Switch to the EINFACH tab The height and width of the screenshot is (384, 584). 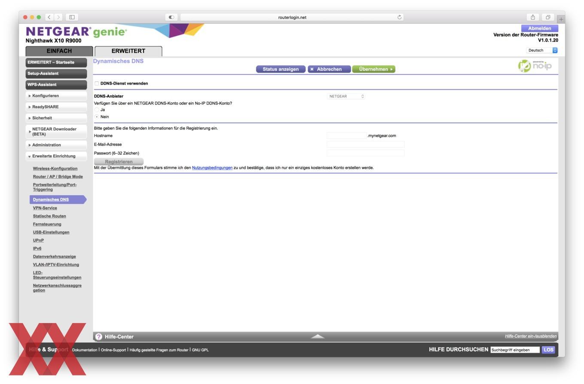[59, 51]
